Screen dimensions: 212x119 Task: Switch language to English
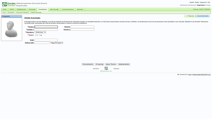point(197,2)
